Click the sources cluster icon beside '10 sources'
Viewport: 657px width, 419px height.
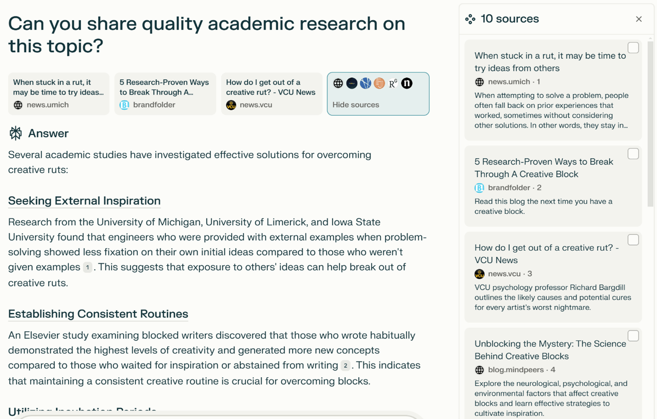click(470, 19)
